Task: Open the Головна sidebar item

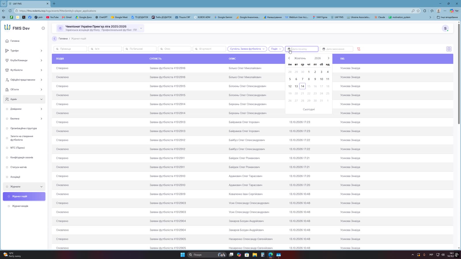Action: coord(24,41)
